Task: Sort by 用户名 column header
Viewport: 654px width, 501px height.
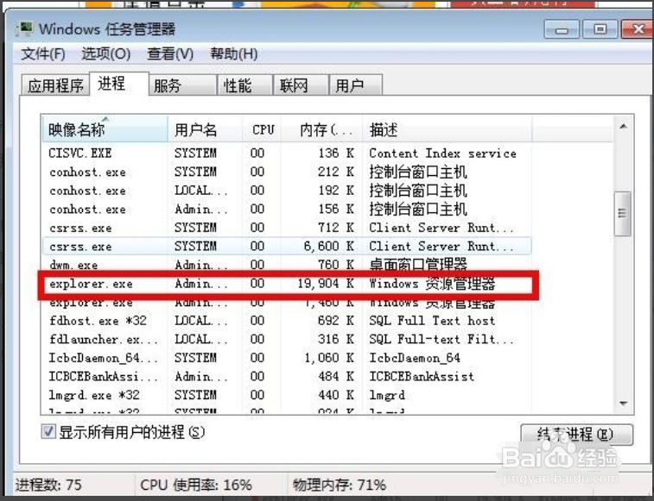Action: tap(205, 129)
